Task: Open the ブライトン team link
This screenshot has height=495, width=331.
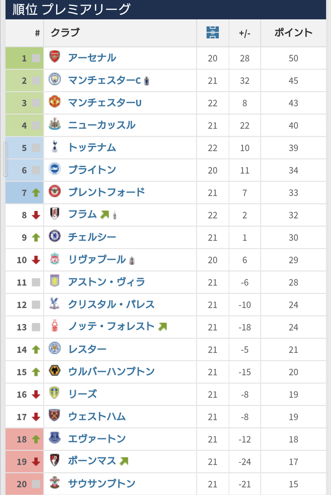Action: click(92, 170)
